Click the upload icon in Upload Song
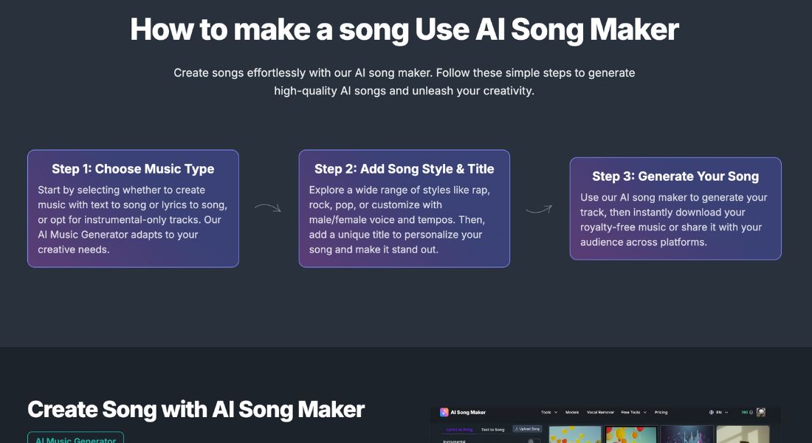This screenshot has width=812, height=443. (516, 429)
